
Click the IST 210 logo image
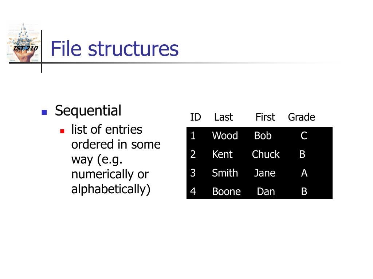click(23, 43)
